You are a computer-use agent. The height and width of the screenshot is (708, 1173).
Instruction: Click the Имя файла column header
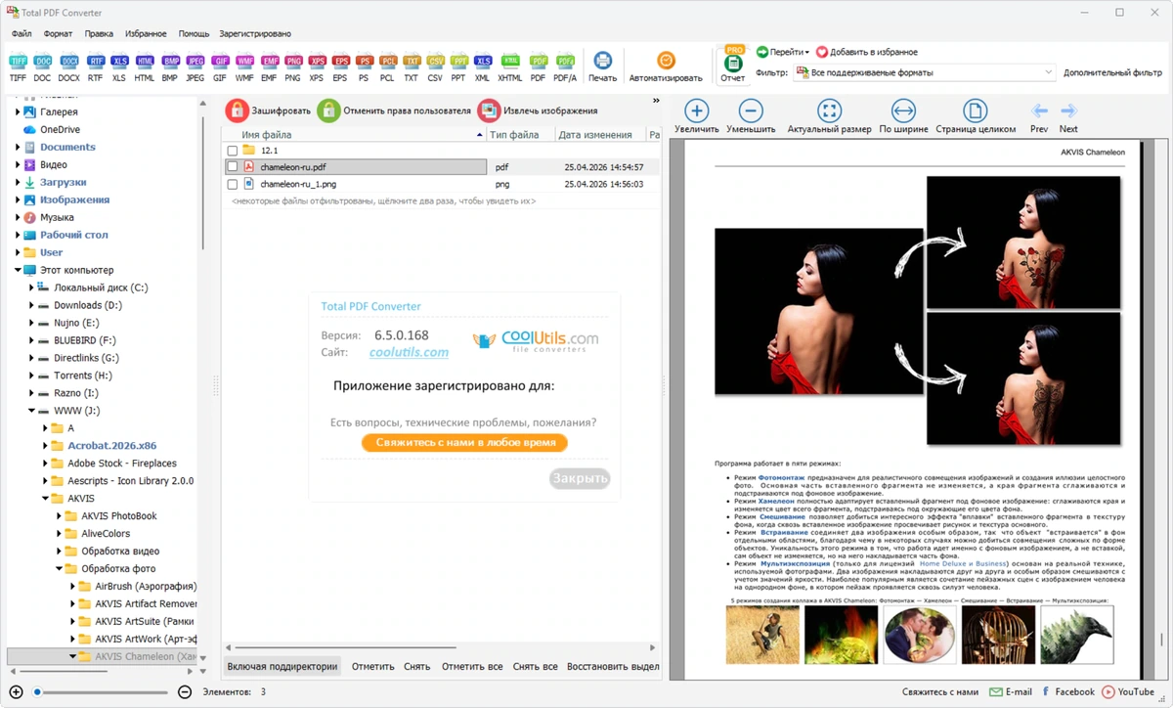pos(354,135)
